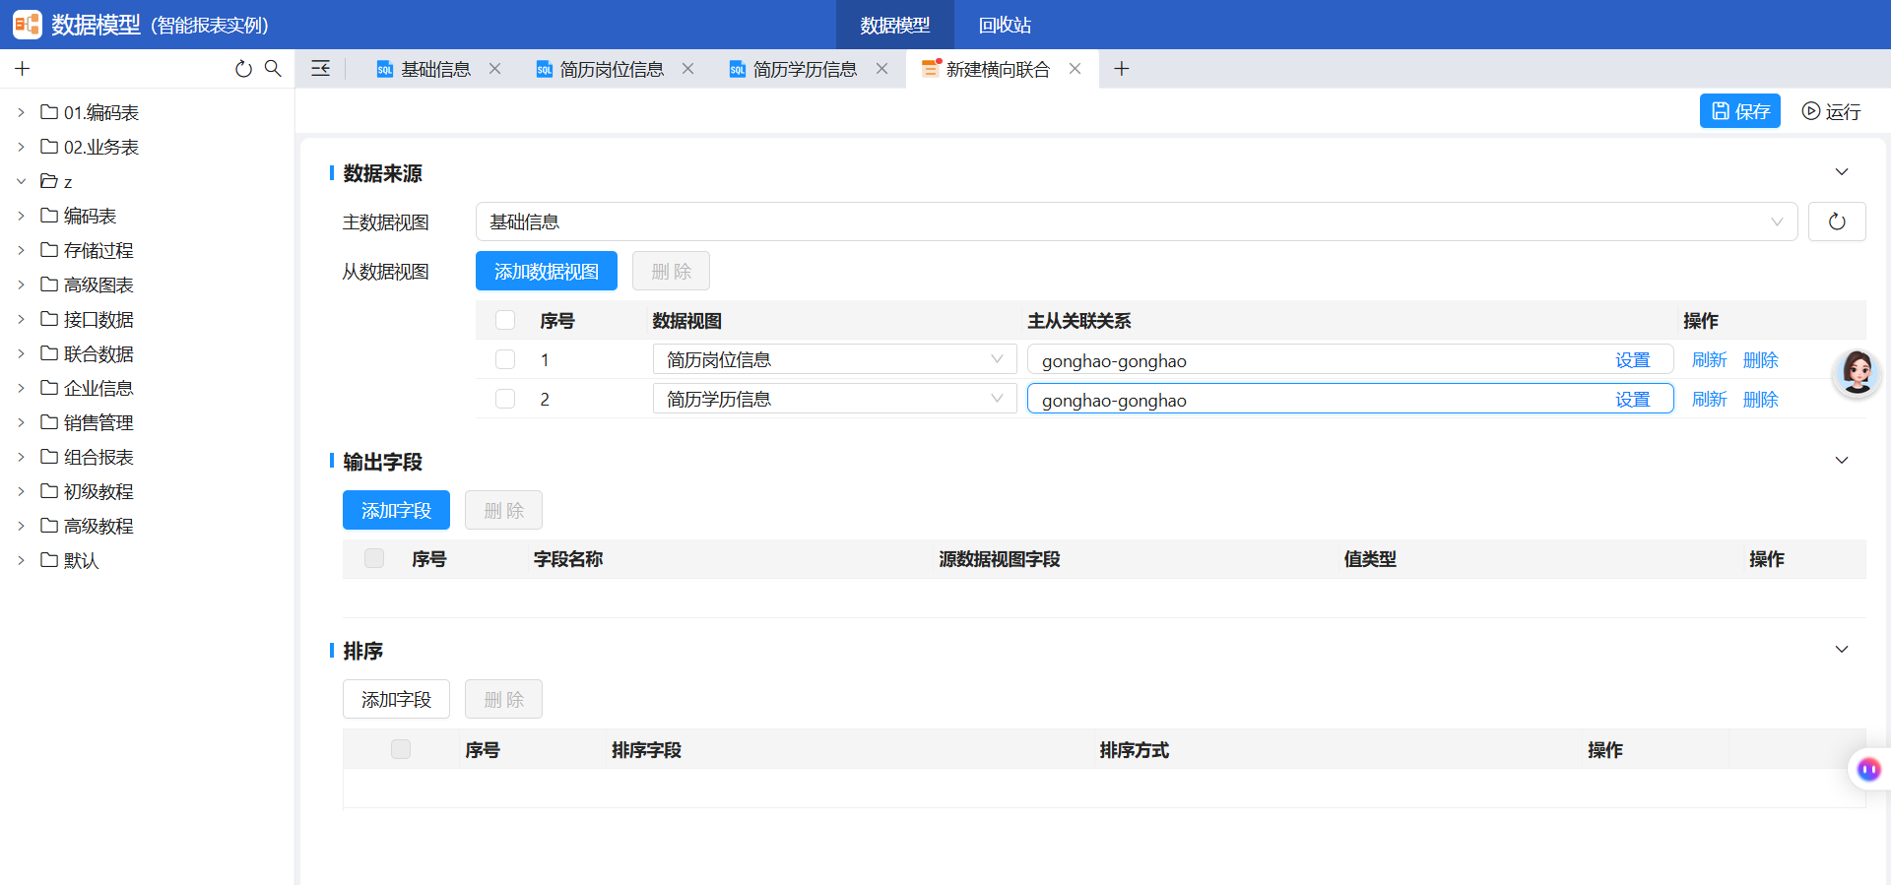1891x885 pixels.
Task: Check the row 2 简历学历信息 checkbox
Action: point(505,399)
